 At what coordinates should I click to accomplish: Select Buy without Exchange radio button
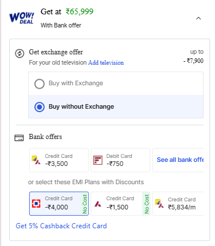click(40, 107)
